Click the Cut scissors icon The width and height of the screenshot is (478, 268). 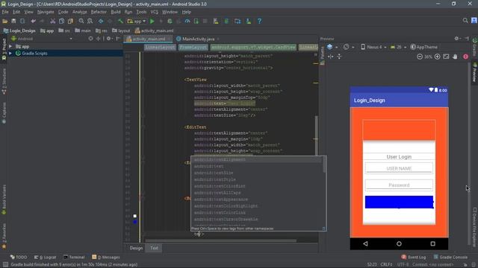(x=53, y=21)
